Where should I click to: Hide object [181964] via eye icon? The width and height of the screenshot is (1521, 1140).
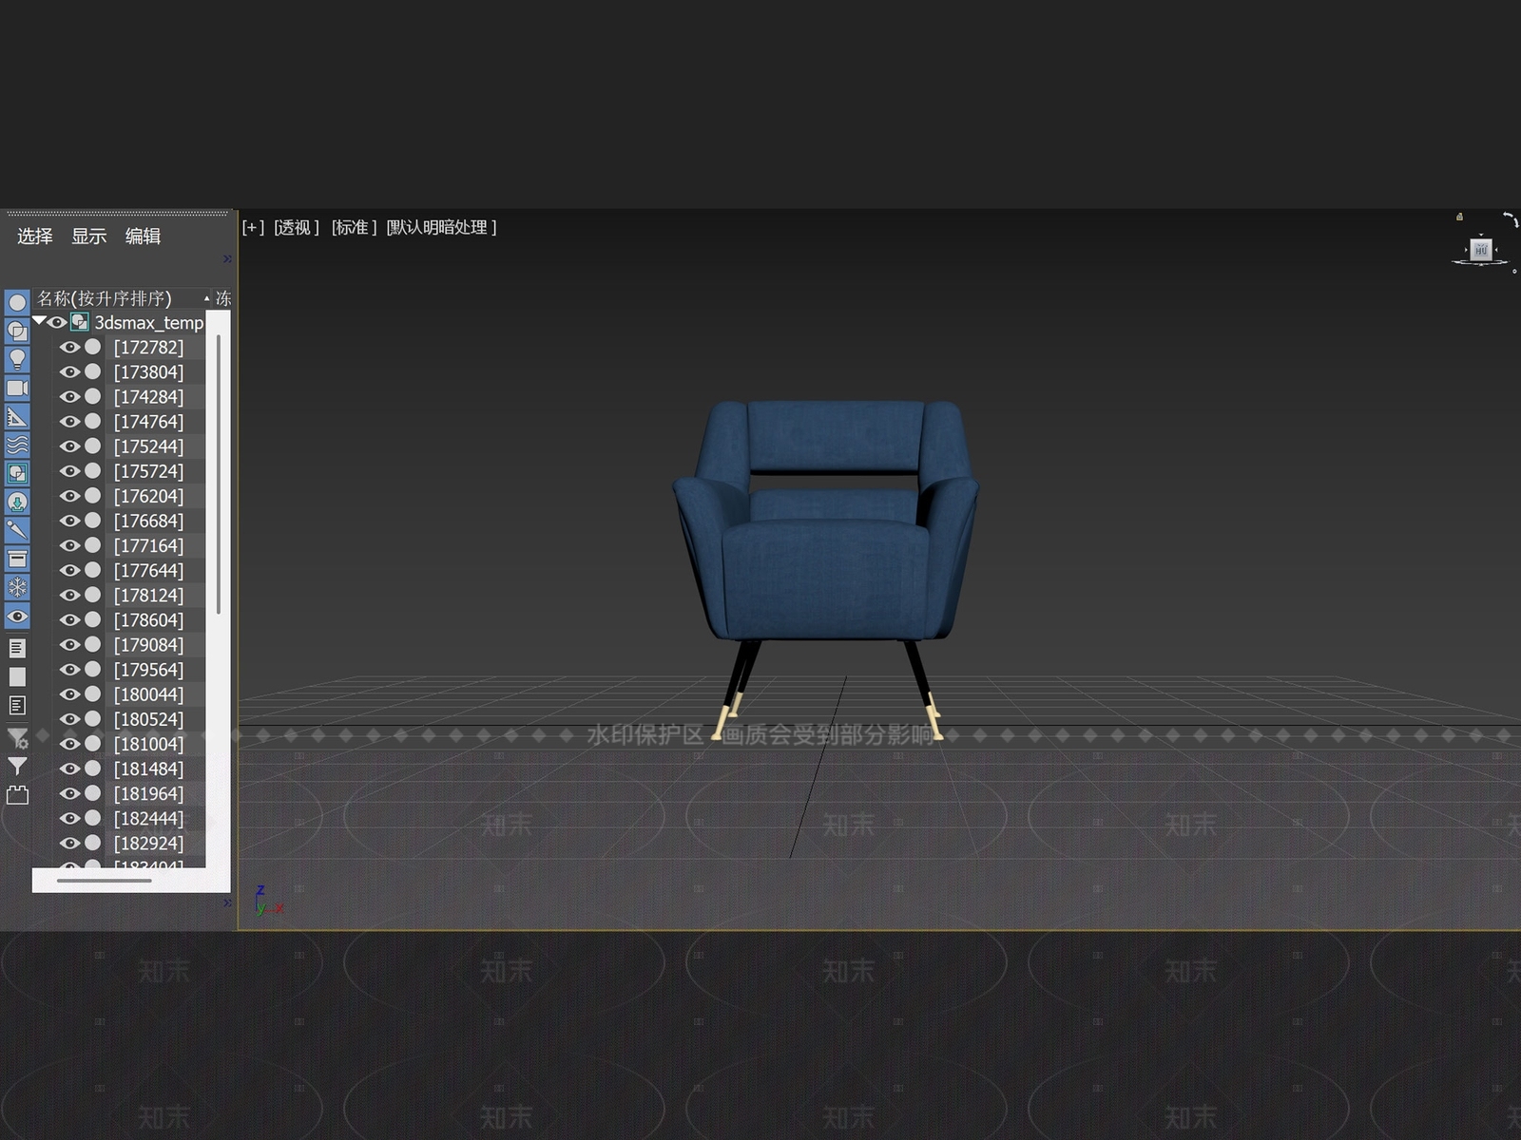[69, 793]
